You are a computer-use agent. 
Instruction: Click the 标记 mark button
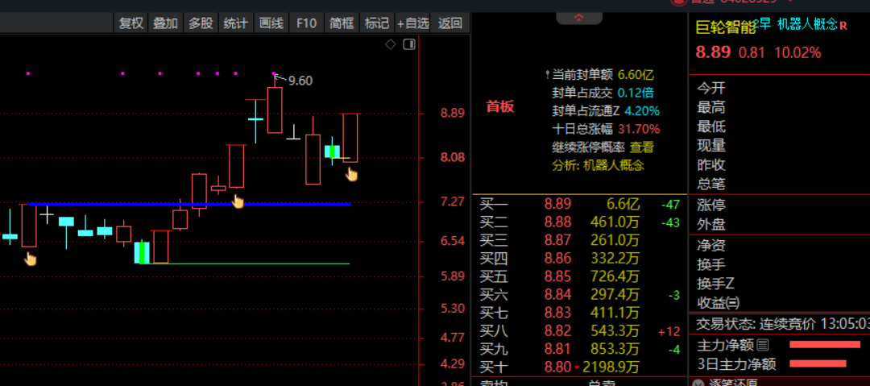pos(377,23)
